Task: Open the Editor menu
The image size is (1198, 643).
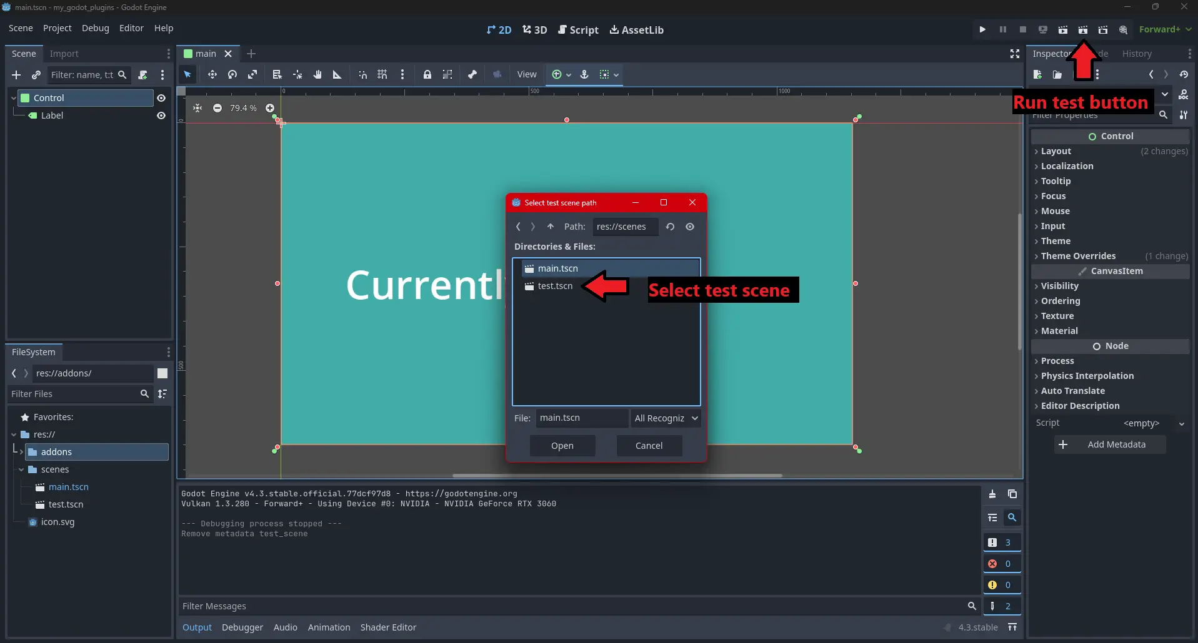Action: [131, 28]
